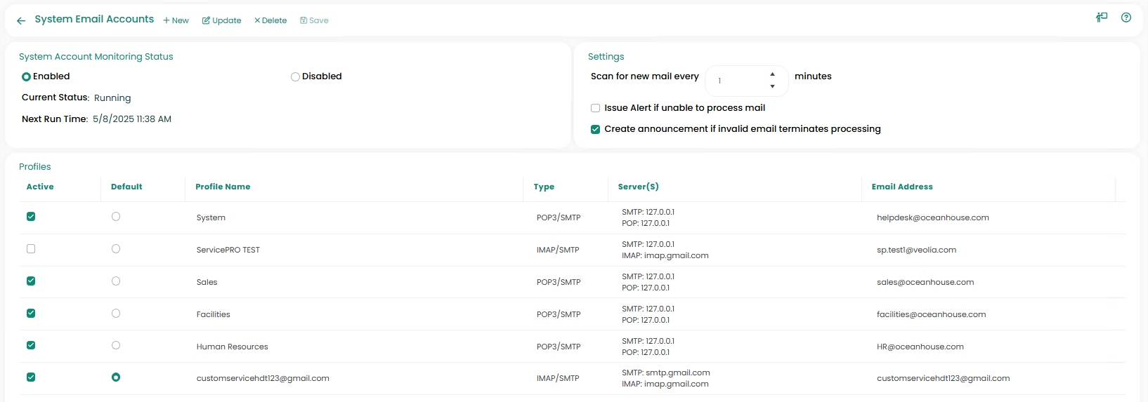This screenshot has height=402, width=1148.
Task: Set System profile as default
Action: click(116, 217)
